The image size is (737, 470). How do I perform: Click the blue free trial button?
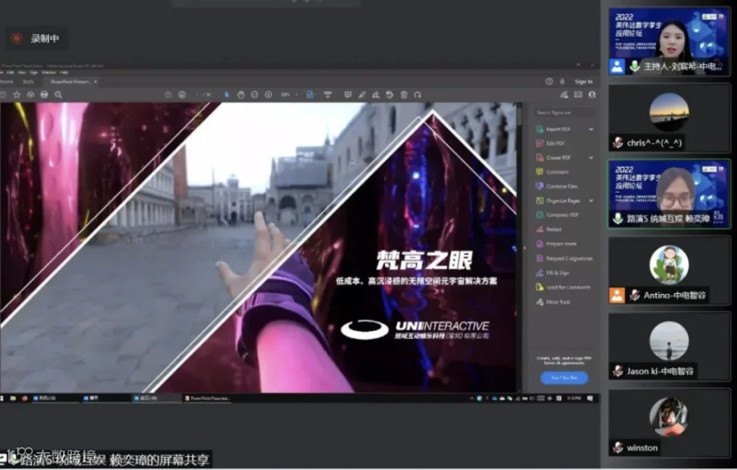tap(564, 377)
